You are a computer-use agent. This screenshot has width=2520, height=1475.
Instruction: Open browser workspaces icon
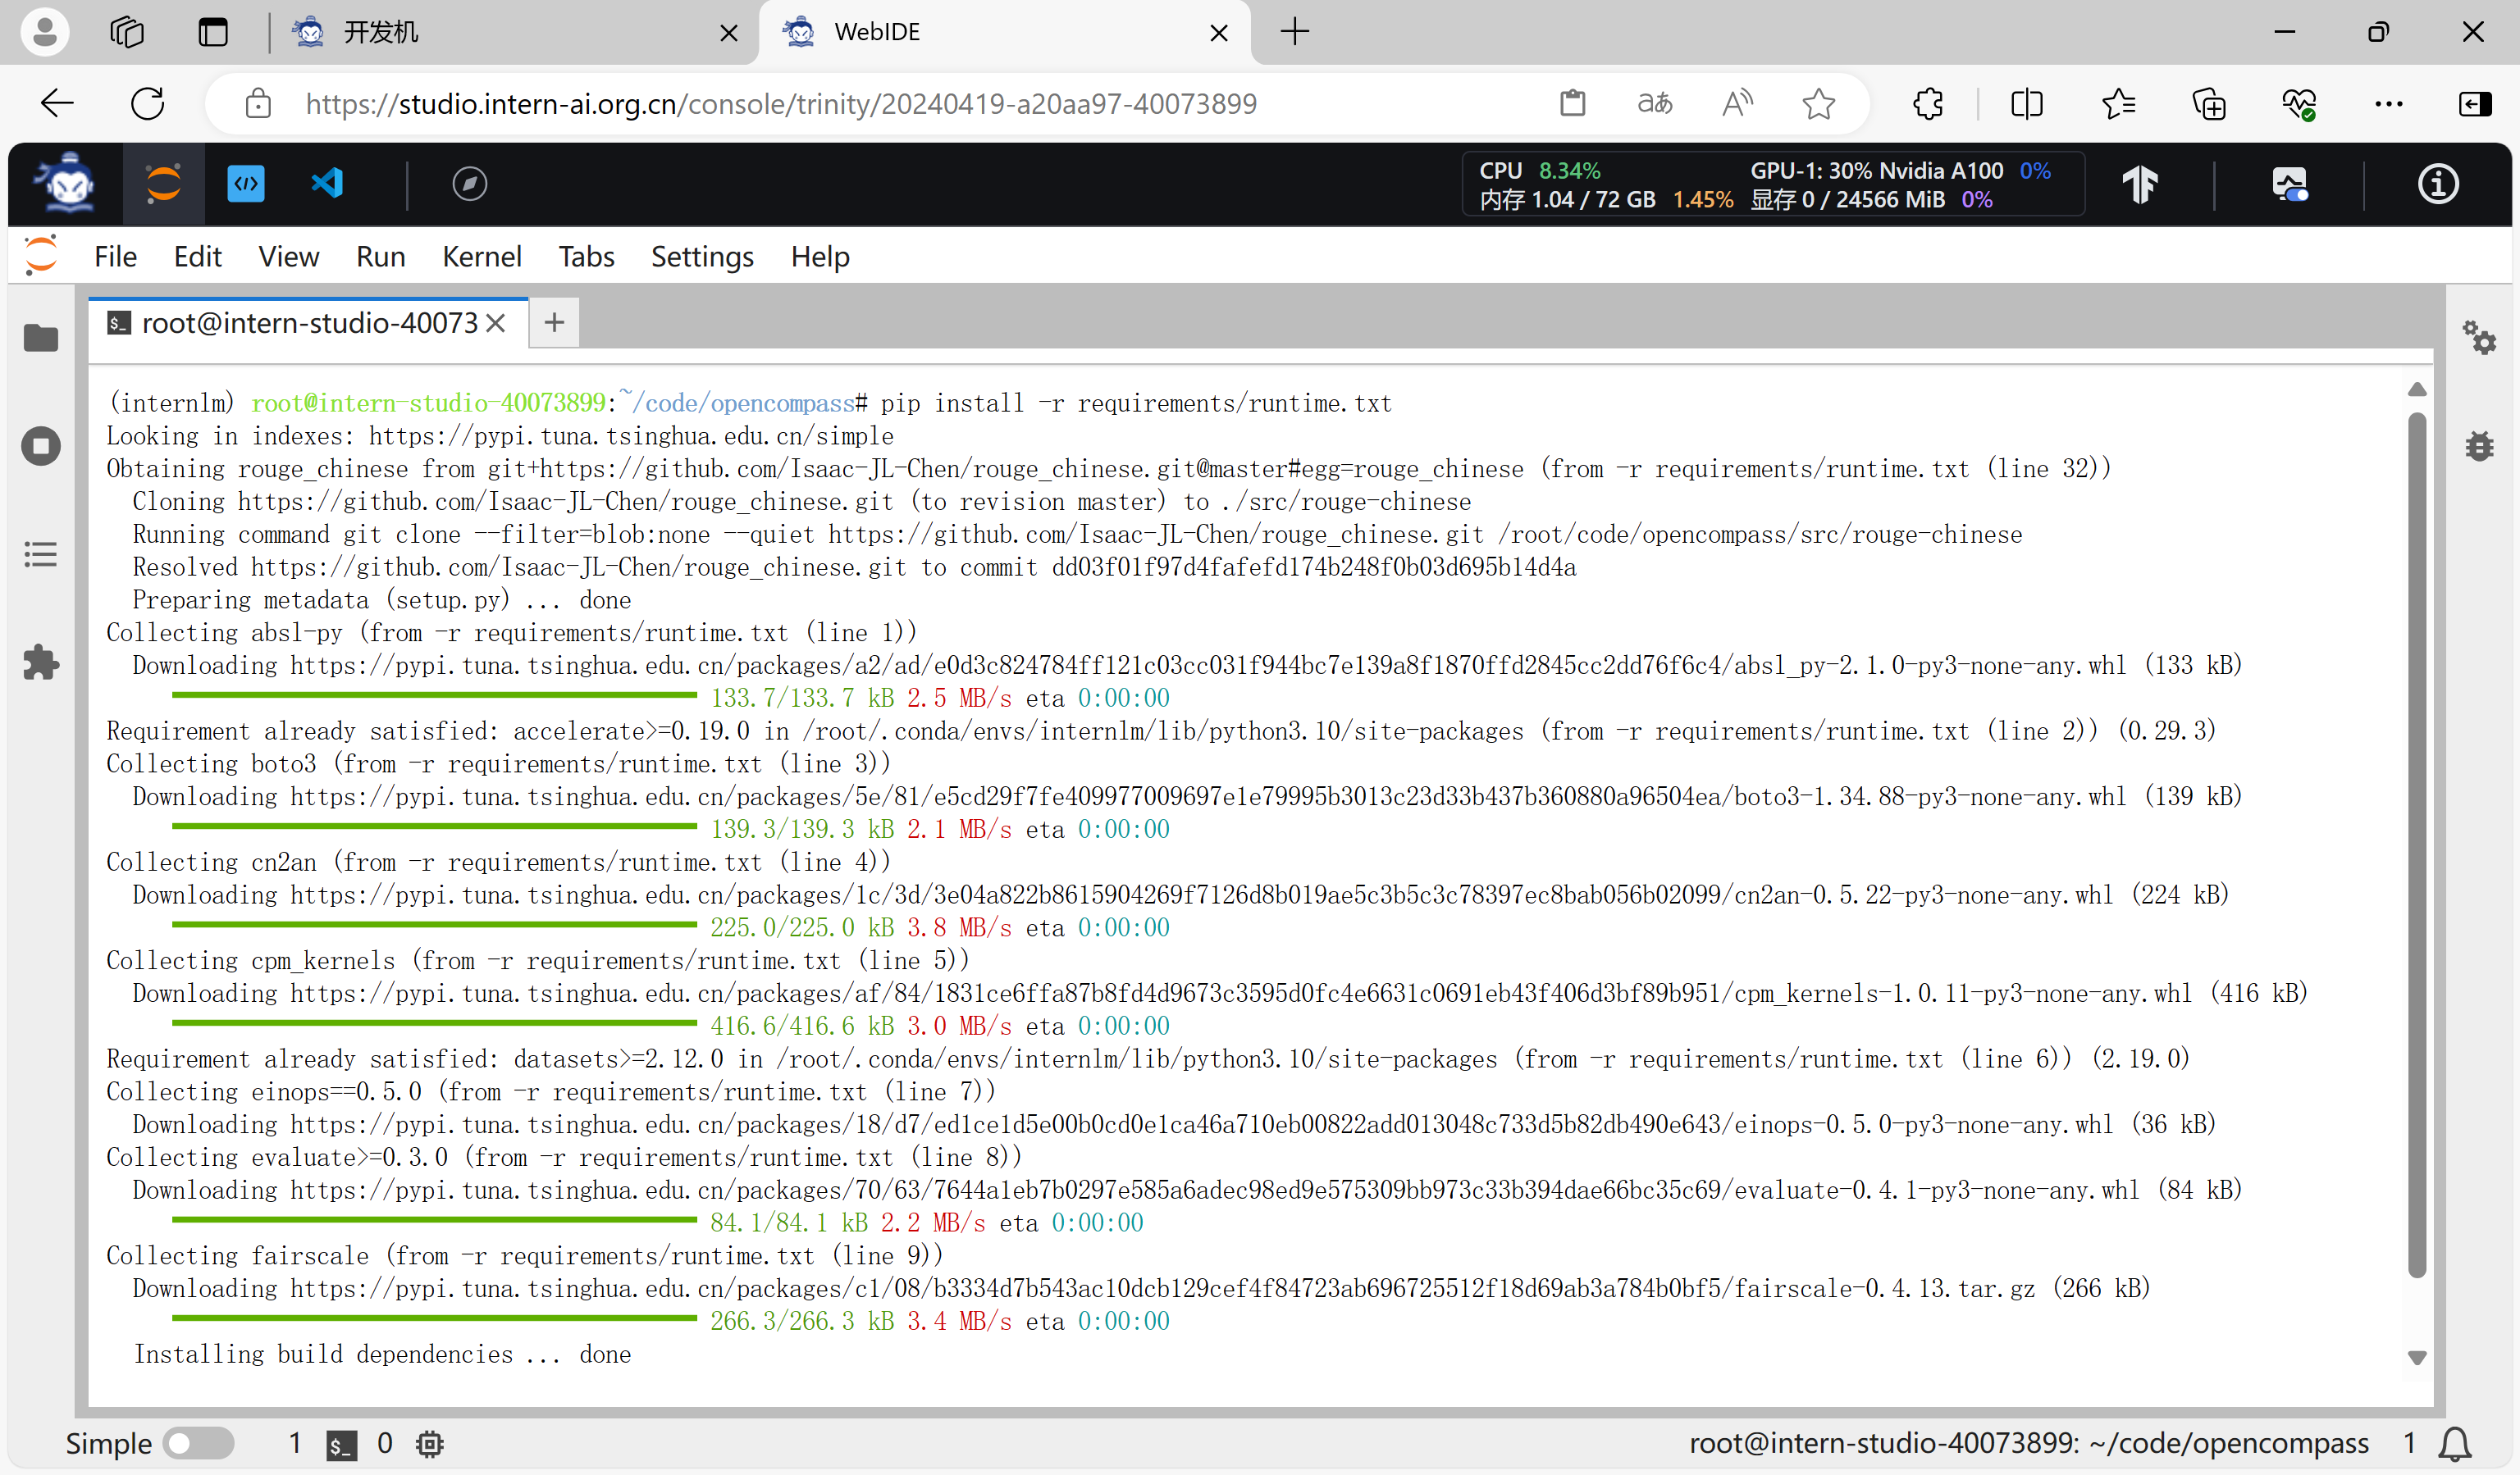(127, 32)
